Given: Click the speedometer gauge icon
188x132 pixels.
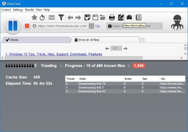Looking at the screenshot, I should [129, 18].
